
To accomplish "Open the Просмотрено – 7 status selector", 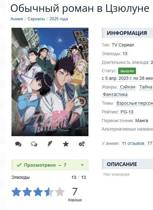I will (x=50, y=165).
